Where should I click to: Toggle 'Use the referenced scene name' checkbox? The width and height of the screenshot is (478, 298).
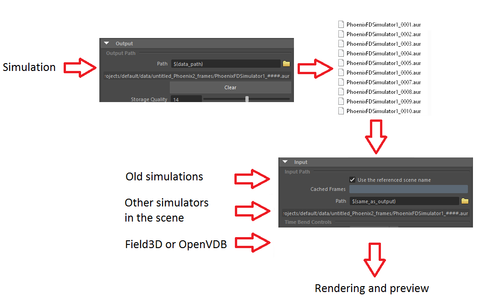(x=352, y=180)
